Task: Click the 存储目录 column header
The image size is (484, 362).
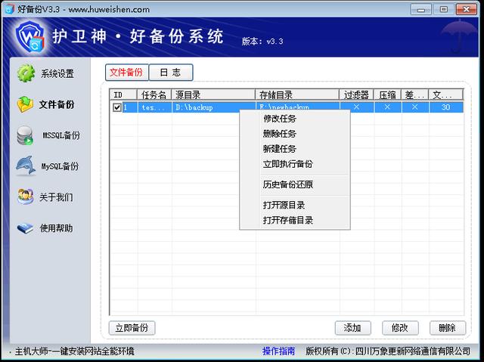Action: pyautogui.click(x=297, y=94)
